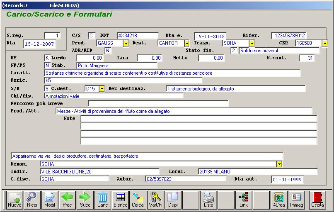Exit with the Uscita red door icon
The height and width of the screenshot is (212, 334).
coord(317,200)
